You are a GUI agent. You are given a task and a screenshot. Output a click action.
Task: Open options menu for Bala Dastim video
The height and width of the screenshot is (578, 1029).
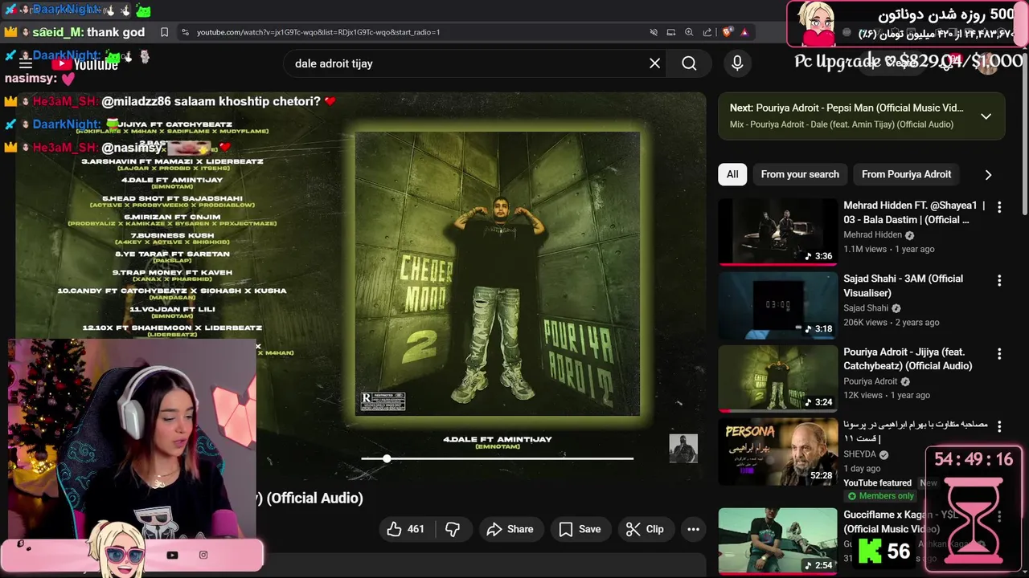click(x=999, y=207)
